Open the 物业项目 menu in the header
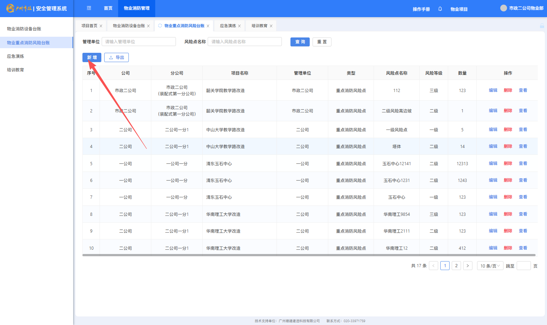The image size is (547, 325). pyautogui.click(x=459, y=9)
